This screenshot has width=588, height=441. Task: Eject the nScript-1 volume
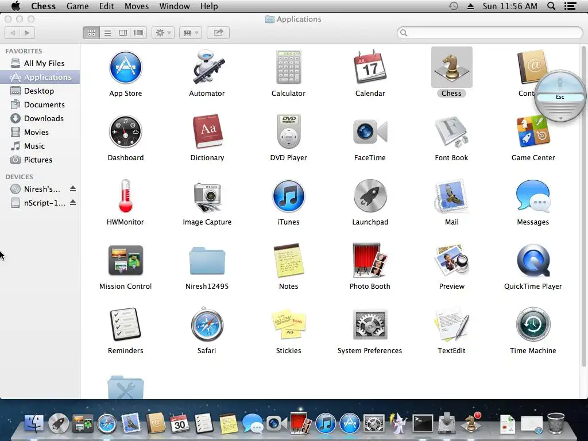click(x=73, y=203)
